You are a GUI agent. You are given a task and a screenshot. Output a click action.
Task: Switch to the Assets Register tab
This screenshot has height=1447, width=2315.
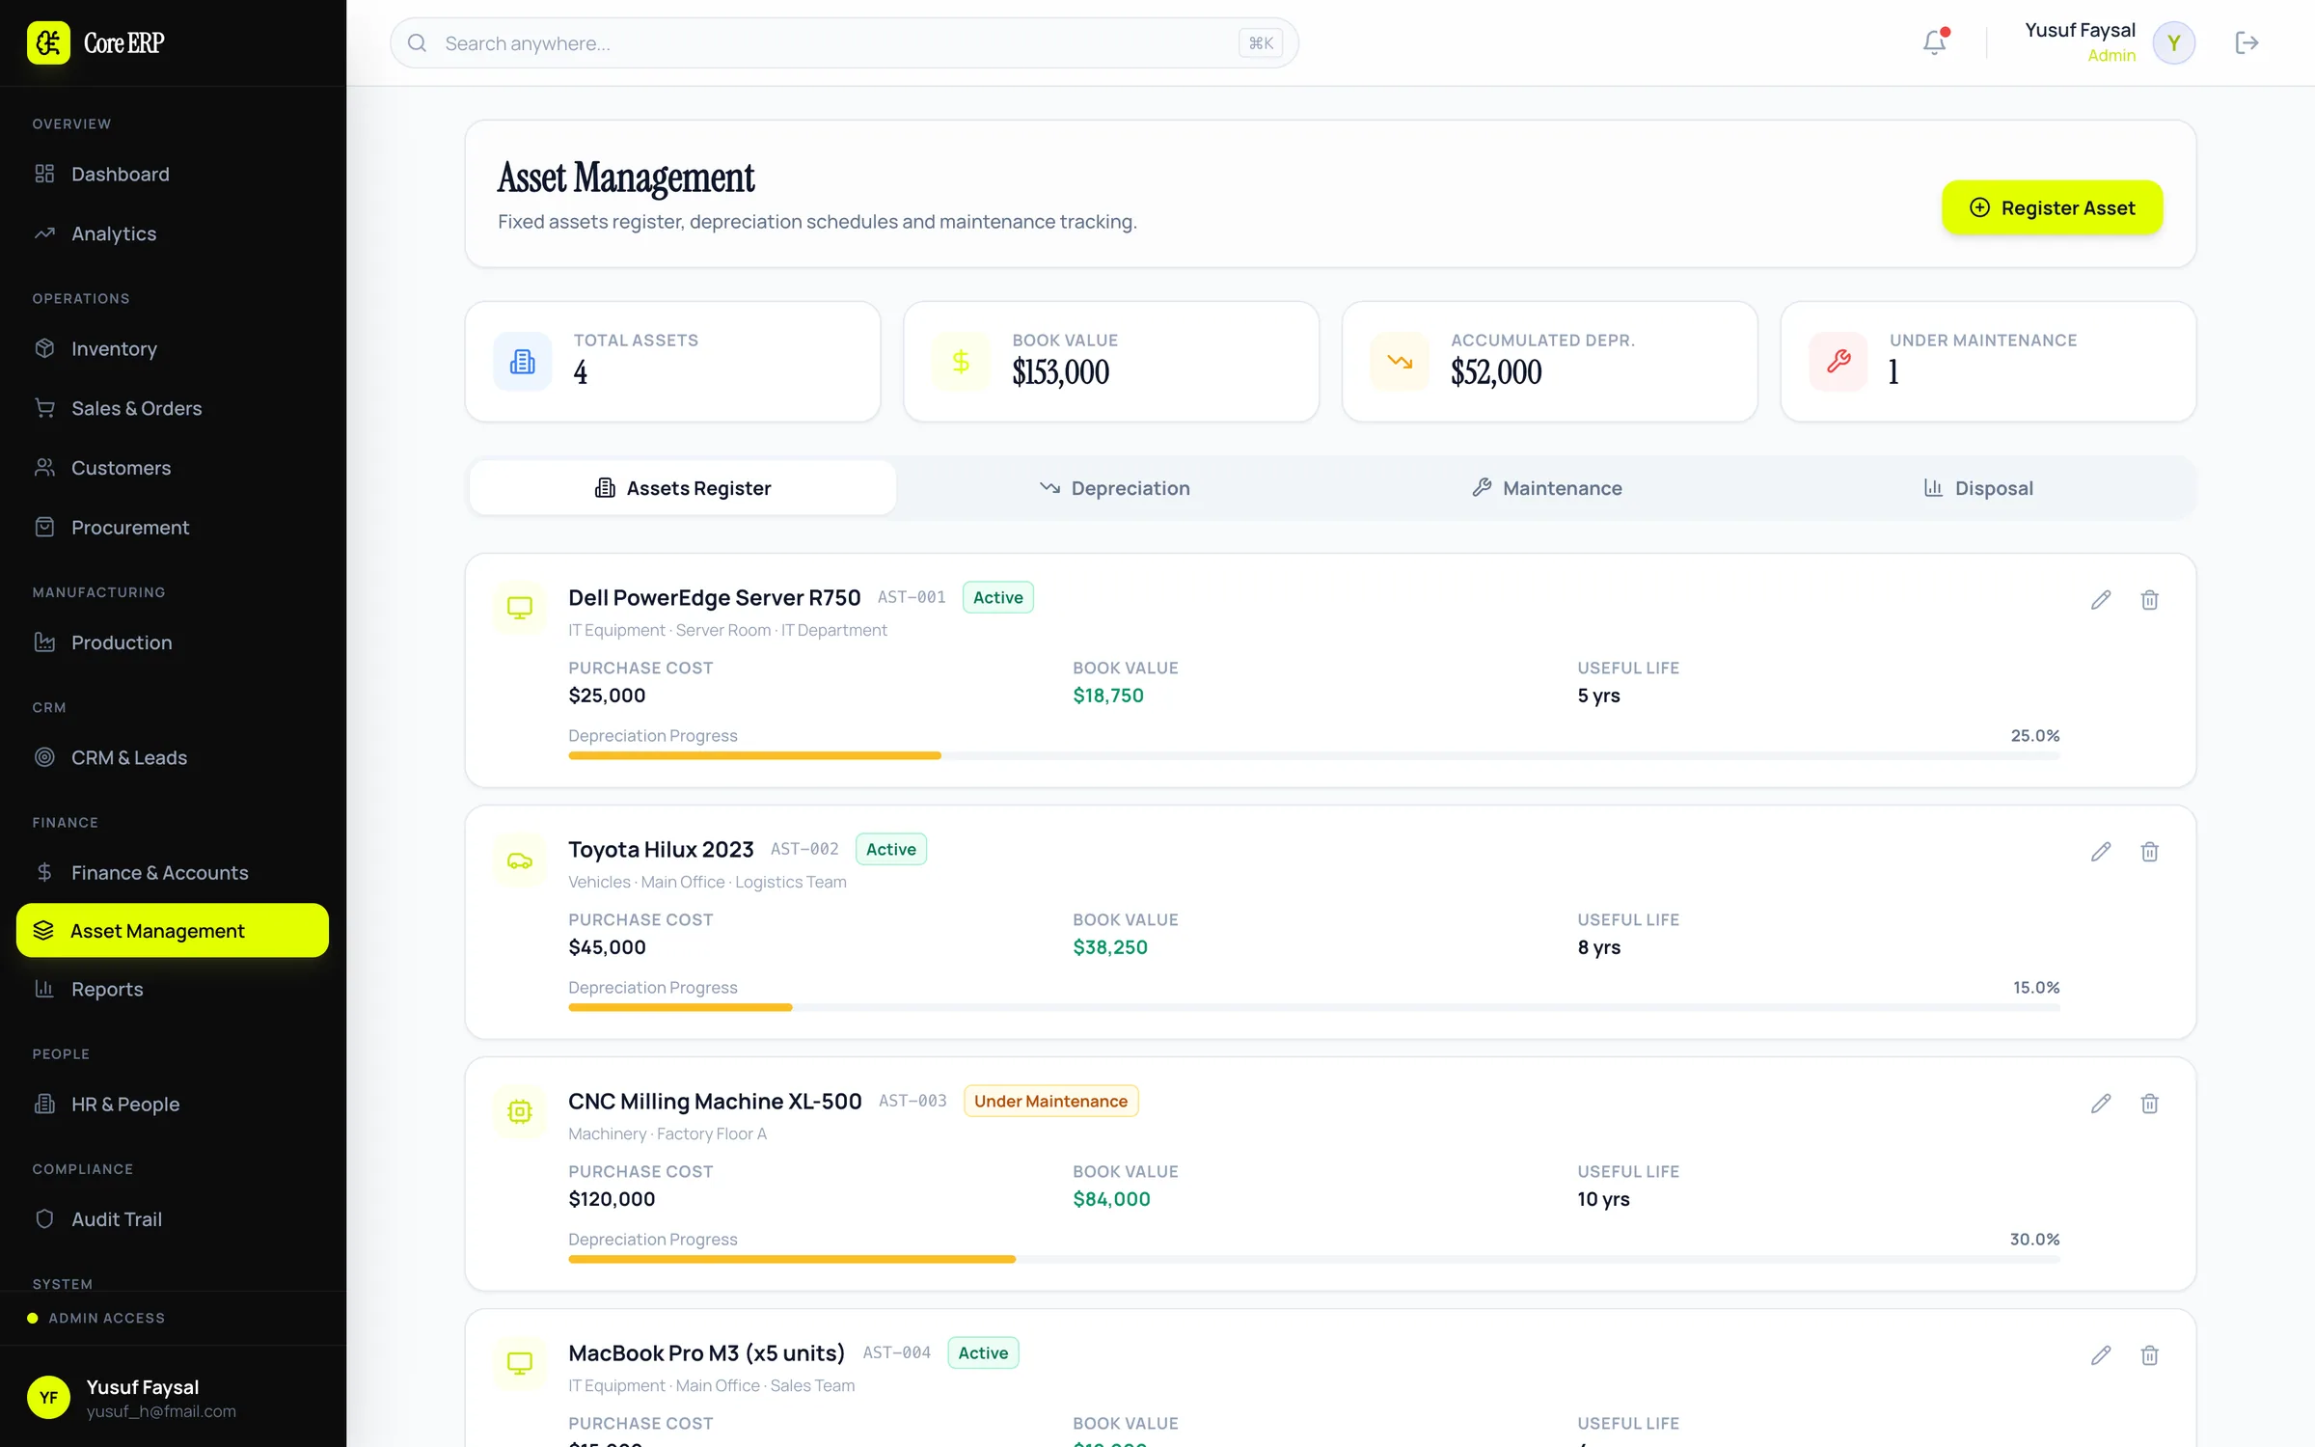[x=683, y=488]
